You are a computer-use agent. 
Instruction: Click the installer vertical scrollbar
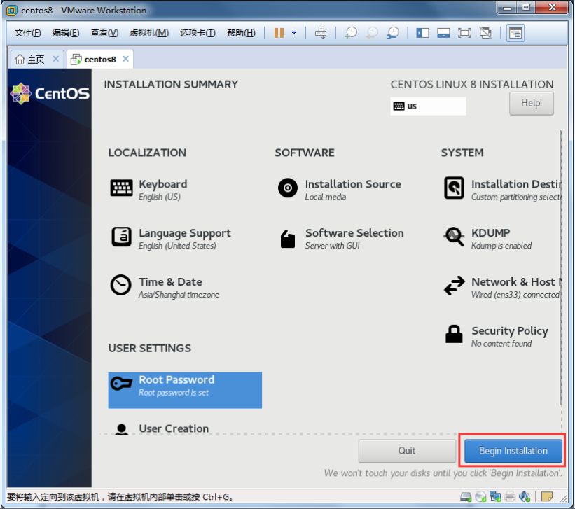coord(560,266)
